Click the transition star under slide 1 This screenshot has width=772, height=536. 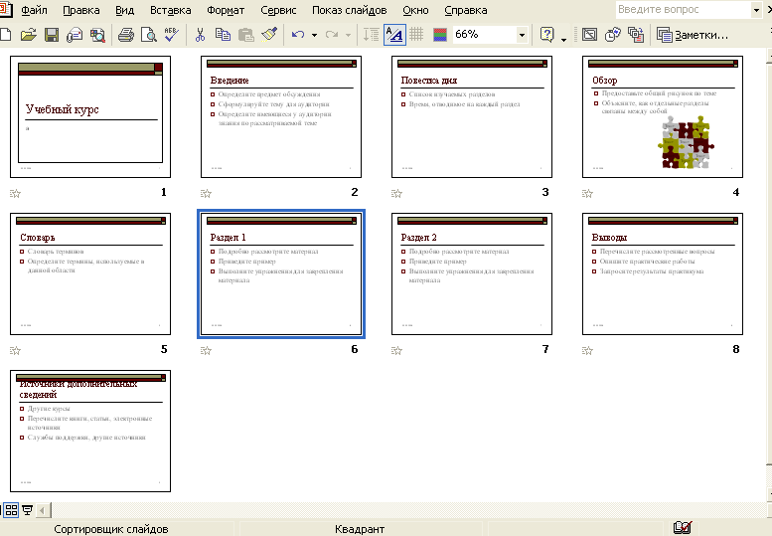pos(15,194)
